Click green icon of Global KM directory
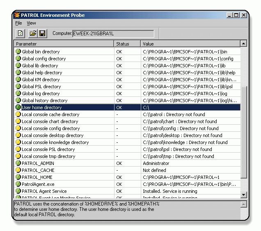 pyautogui.click(x=18, y=79)
